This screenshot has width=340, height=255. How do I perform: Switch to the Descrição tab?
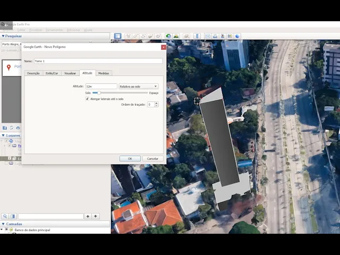(x=33, y=73)
